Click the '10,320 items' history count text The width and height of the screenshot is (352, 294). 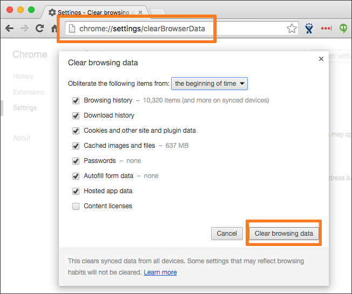161,100
